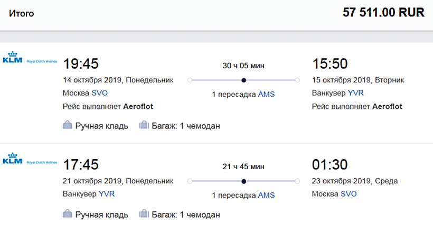The height and width of the screenshot is (231, 433).
Task: Click the AMS transfer link under 21 ч 45 мин
Action: click(x=266, y=196)
